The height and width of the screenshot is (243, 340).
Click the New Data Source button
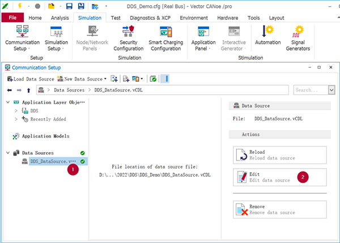coord(80,79)
